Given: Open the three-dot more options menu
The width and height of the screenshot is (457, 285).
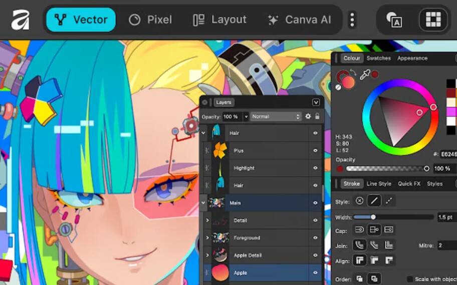Looking at the screenshot, I should tap(352, 20).
